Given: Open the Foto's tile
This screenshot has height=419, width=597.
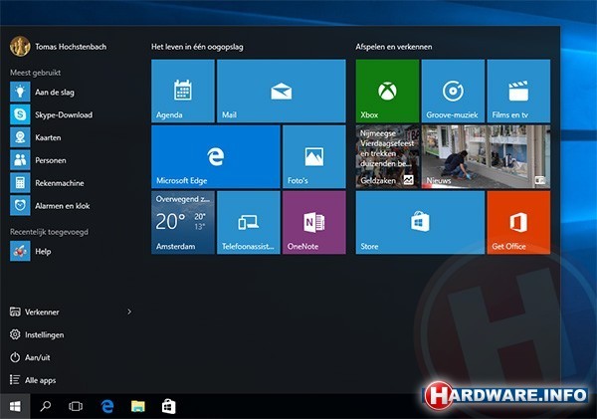Looking at the screenshot, I should point(313,156).
